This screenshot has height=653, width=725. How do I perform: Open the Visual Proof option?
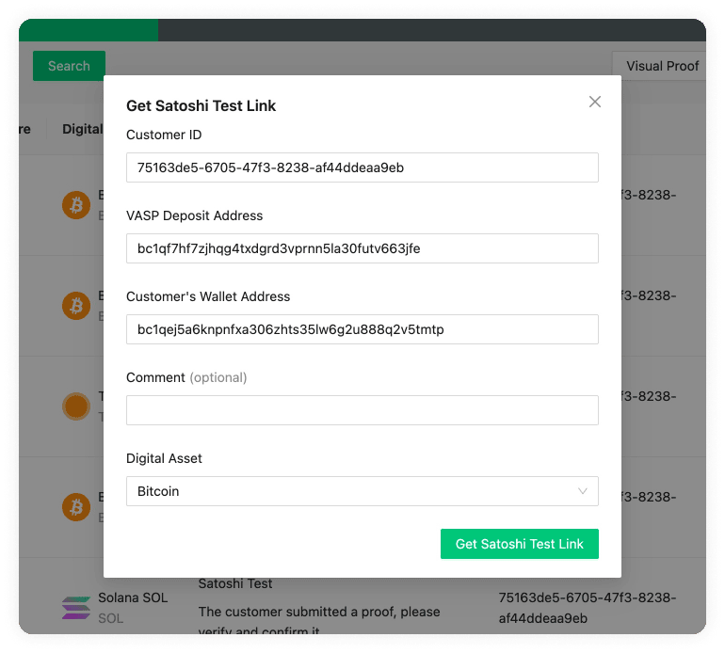(x=663, y=66)
